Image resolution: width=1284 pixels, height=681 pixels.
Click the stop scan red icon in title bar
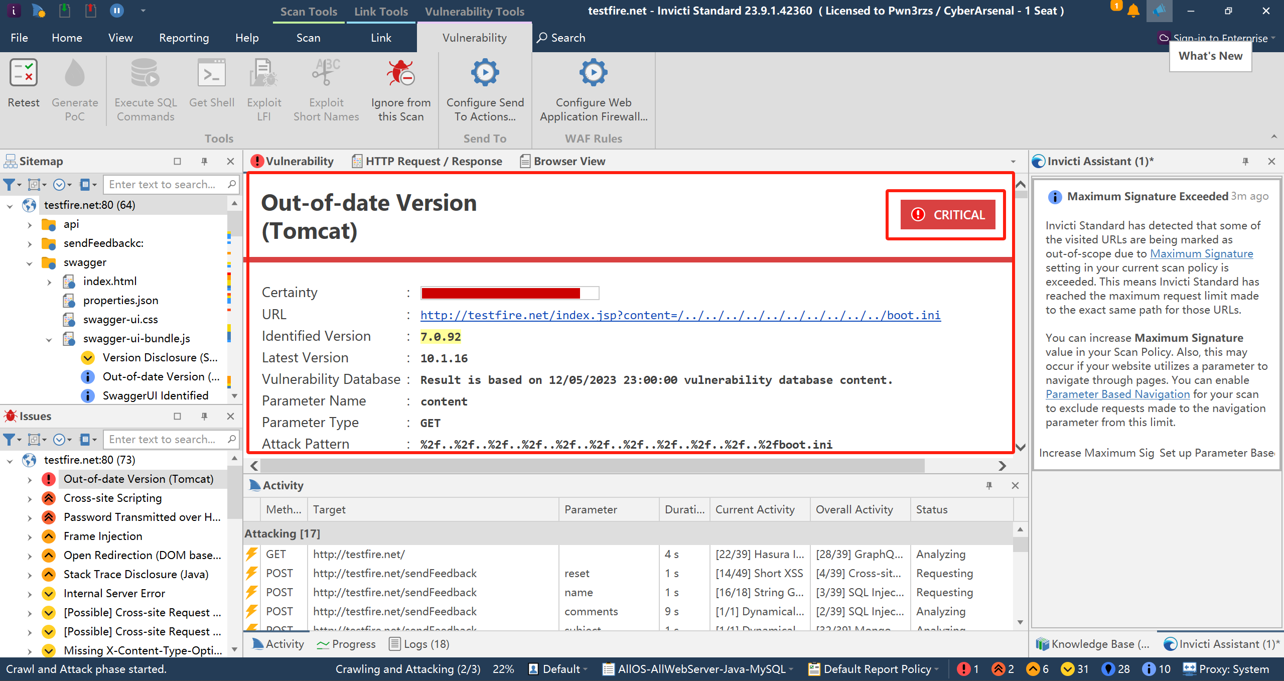click(x=91, y=11)
